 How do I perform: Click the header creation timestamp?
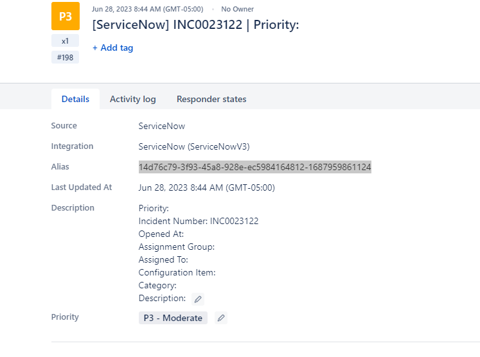pos(148,9)
